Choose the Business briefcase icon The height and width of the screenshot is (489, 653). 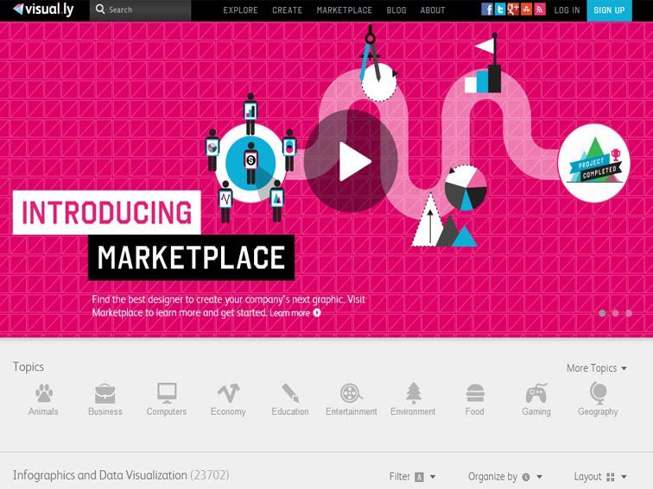105,393
